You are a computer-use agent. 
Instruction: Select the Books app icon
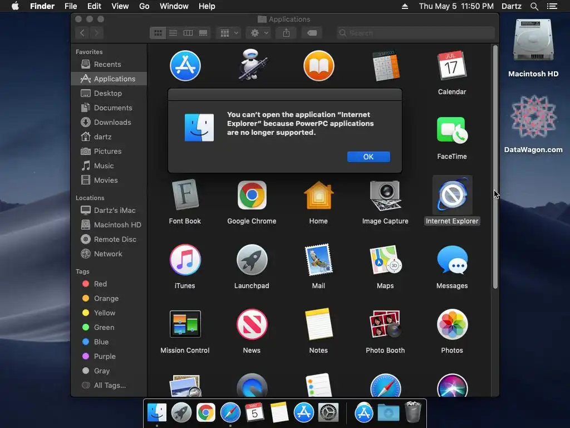[319, 66]
